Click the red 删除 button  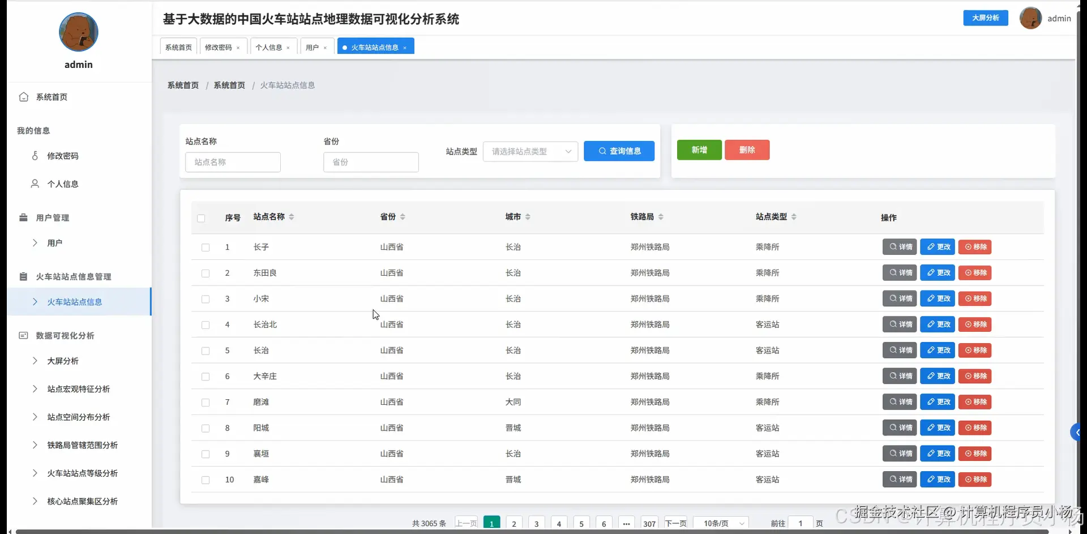[x=747, y=150]
